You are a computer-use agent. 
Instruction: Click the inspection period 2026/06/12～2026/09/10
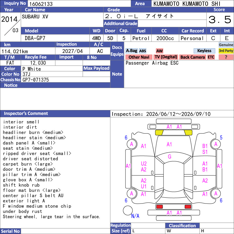(178, 114)
